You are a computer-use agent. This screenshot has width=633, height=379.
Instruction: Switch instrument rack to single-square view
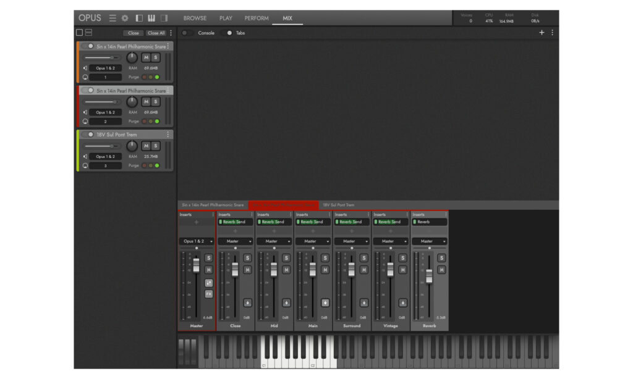point(80,33)
